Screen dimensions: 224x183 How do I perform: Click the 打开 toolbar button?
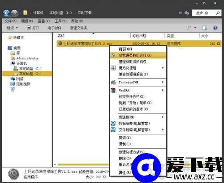[x=33, y=28]
